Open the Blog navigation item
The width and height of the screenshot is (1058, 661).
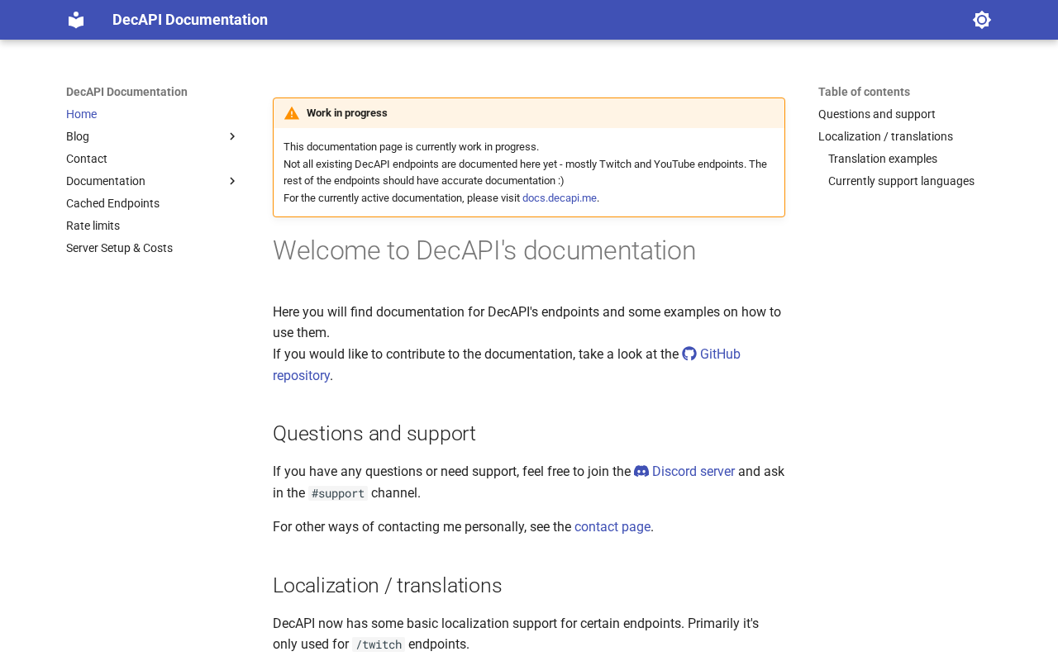(x=78, y=136)
